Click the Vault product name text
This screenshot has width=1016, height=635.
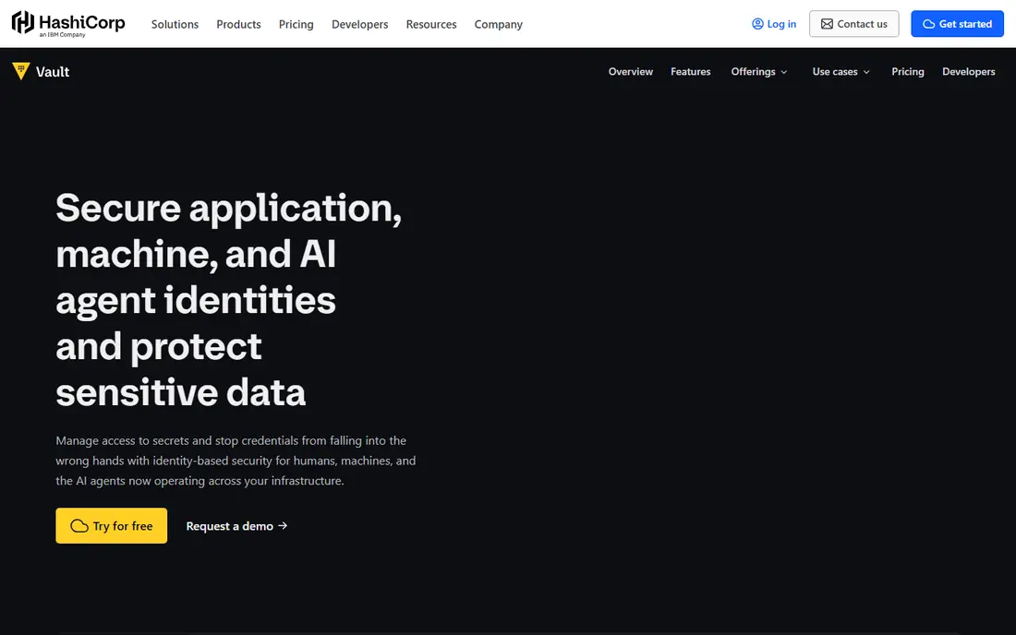(x=53, y=71)
